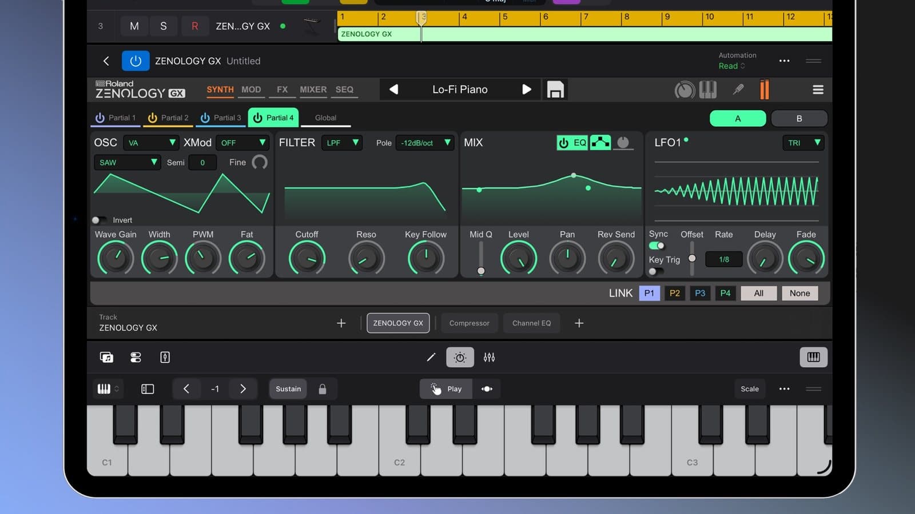Image resolution: width=915 pixels, height=514 pixels.
Task: Toggle the on-screen keyboard button
Action: [x=813, y=358]
